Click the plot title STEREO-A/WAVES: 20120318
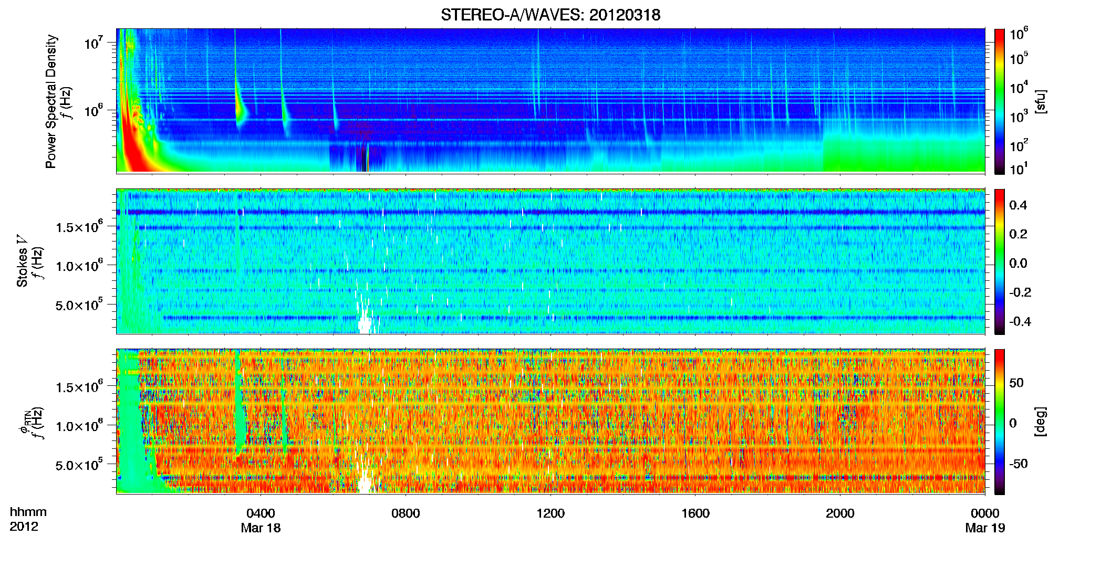This screenshot has height=567, width=1101. point(550,15)
